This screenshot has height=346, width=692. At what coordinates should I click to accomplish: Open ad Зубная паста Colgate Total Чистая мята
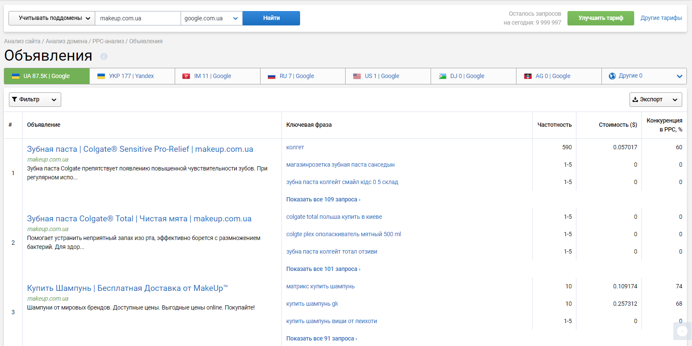coord(139,219)
